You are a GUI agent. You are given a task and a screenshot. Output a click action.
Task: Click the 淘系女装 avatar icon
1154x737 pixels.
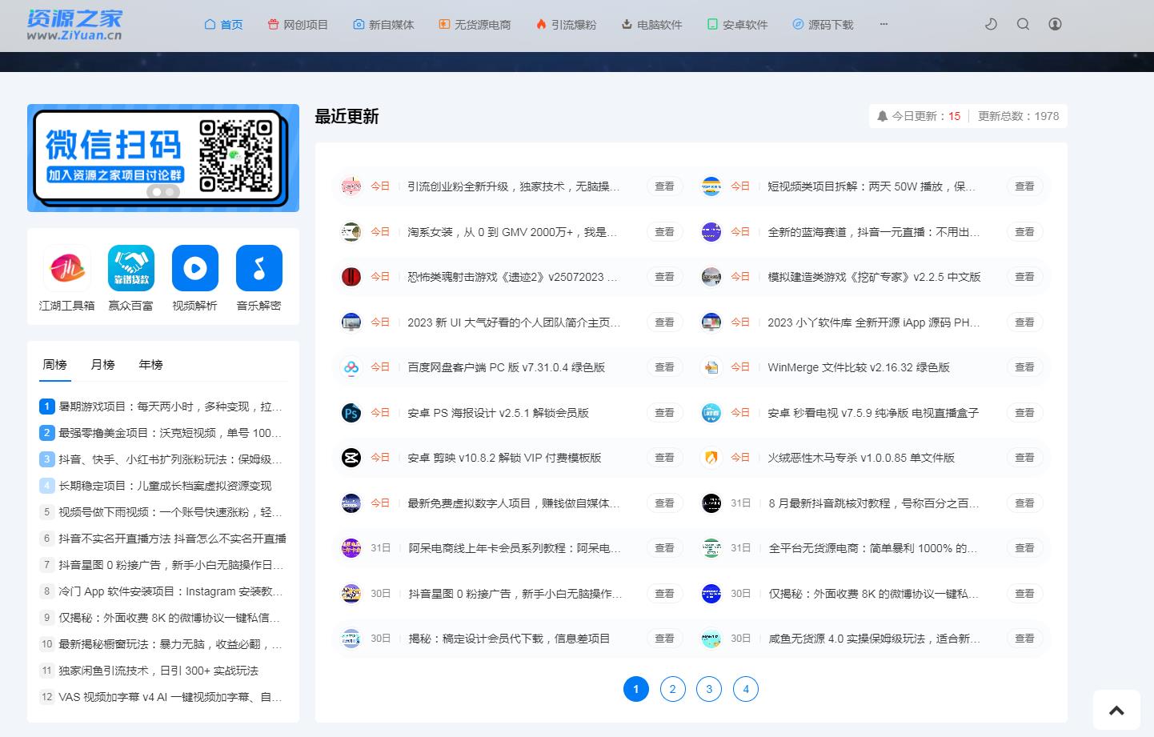click(351, 232)
